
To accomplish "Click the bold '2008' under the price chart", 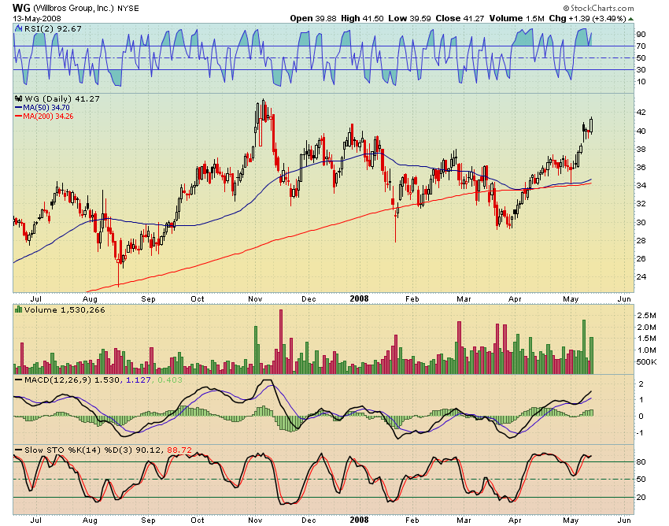I will 359,298.
